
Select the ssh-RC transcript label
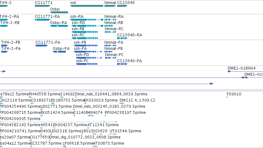click(78, 35)
